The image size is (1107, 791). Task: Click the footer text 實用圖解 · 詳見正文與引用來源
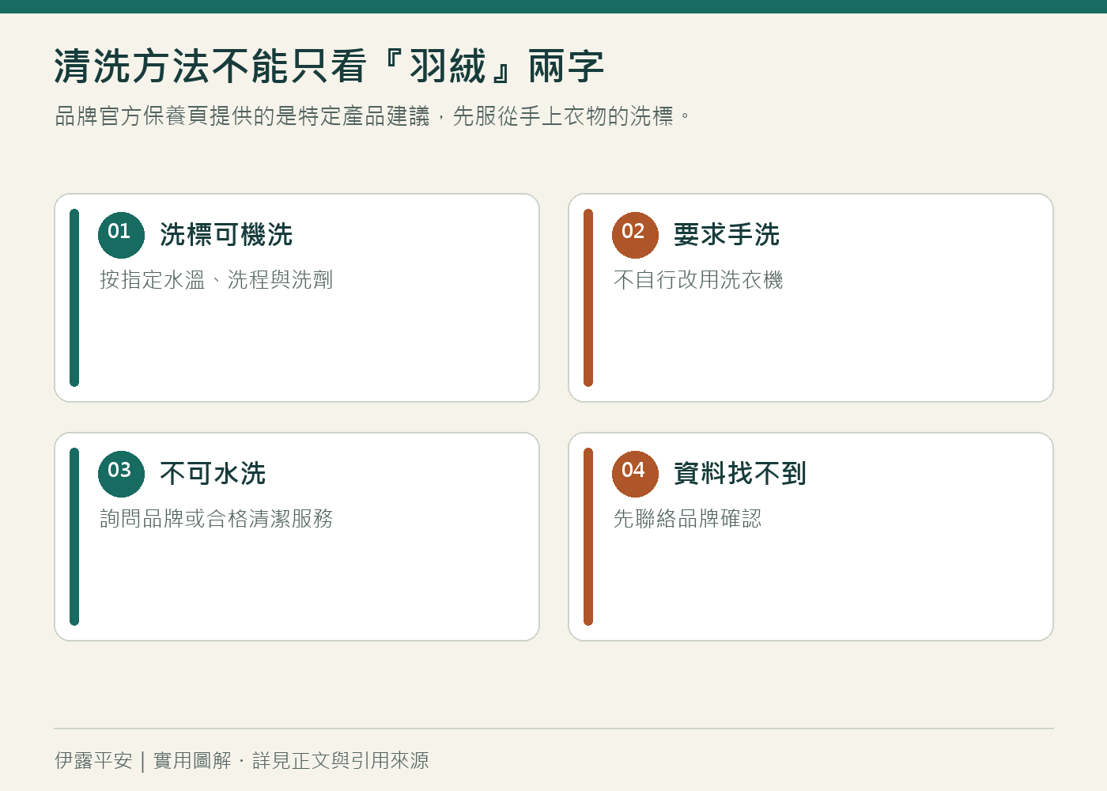pyautogui.click(x=291, y=761)
